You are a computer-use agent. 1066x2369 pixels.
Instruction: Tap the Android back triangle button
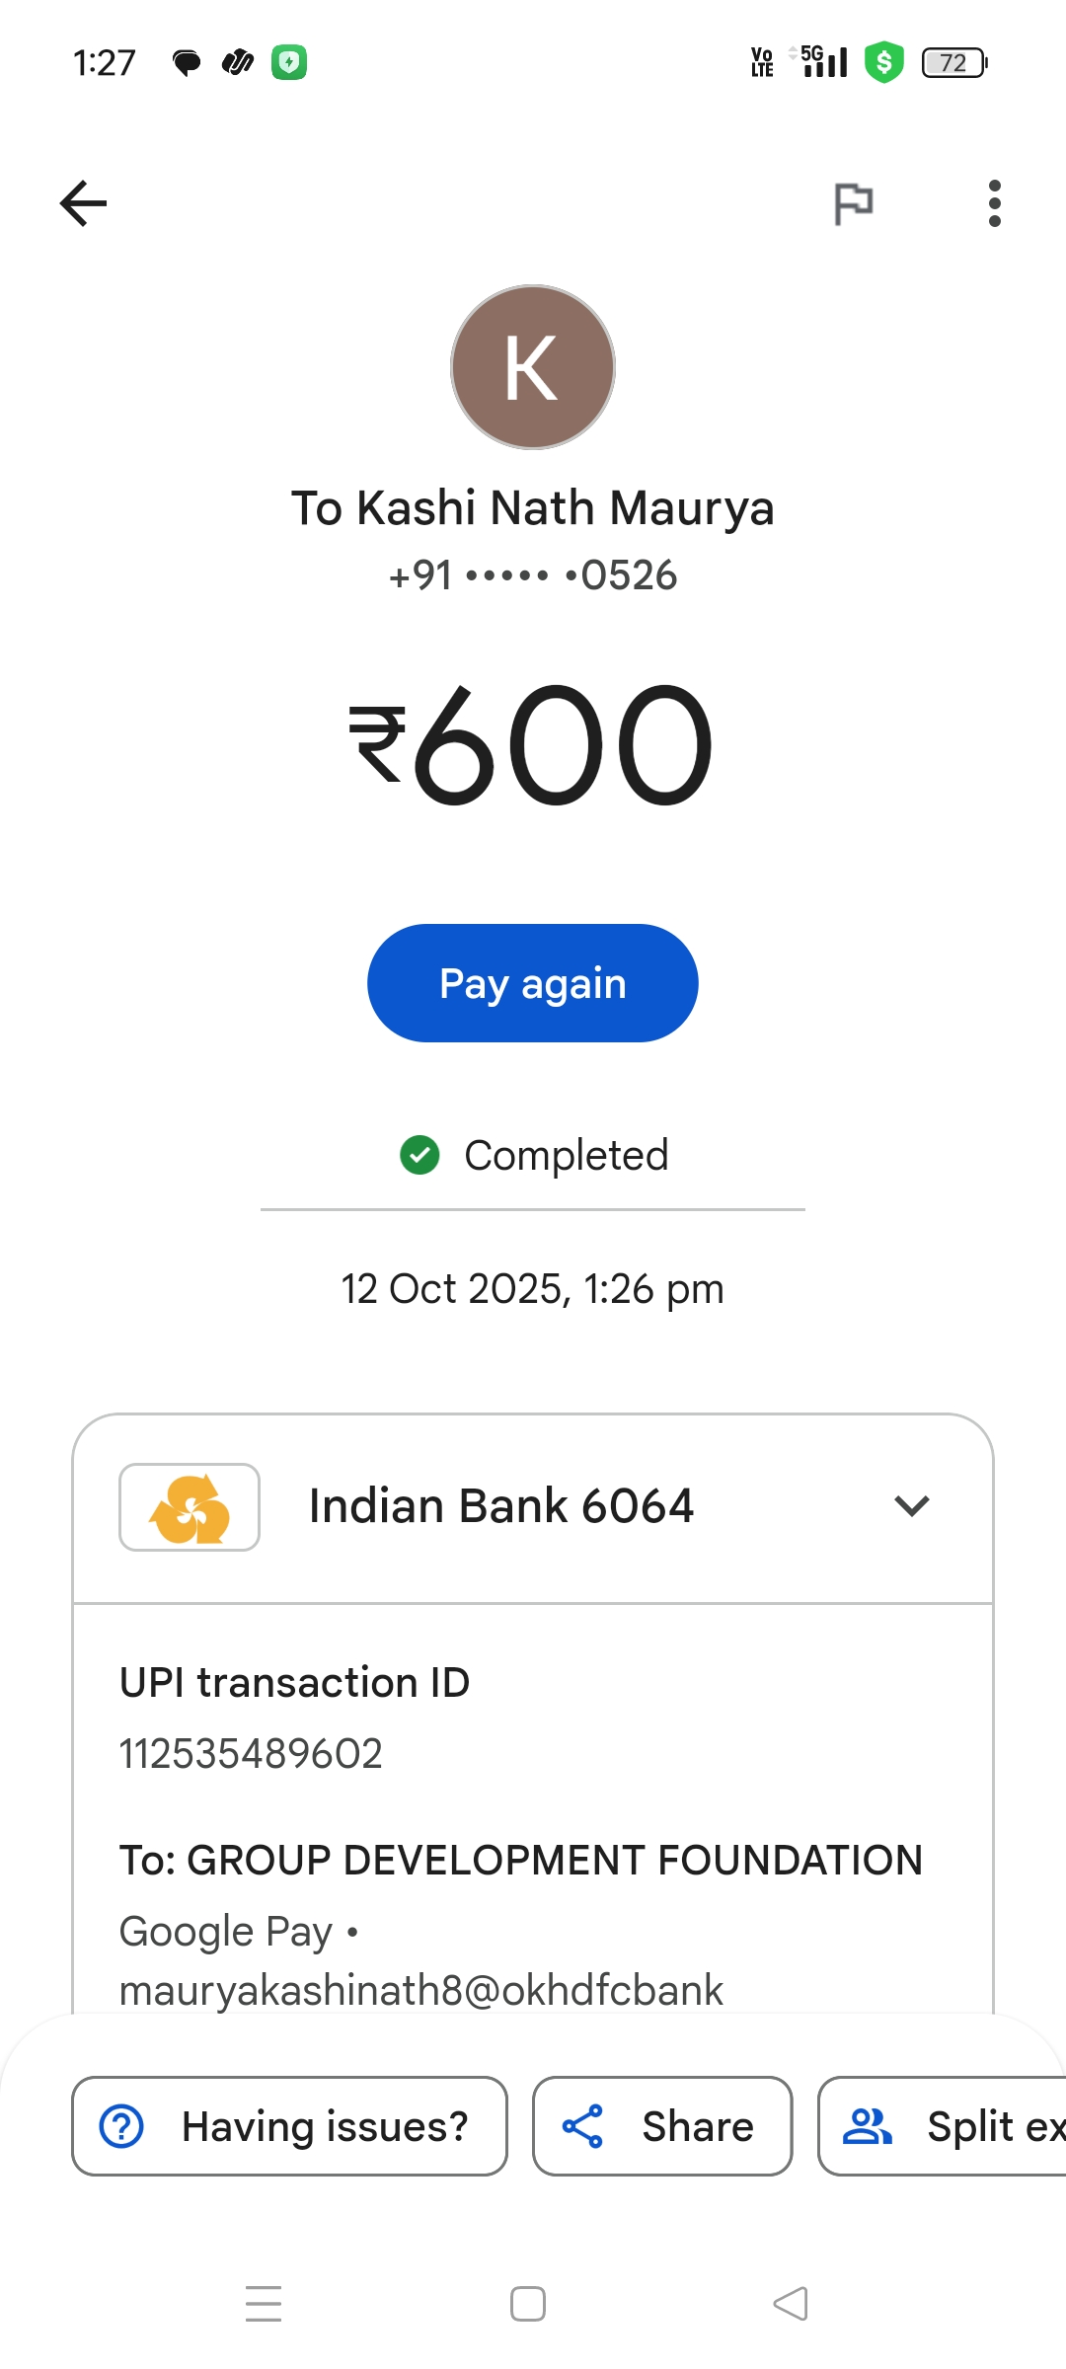(x=791, y=2304)
